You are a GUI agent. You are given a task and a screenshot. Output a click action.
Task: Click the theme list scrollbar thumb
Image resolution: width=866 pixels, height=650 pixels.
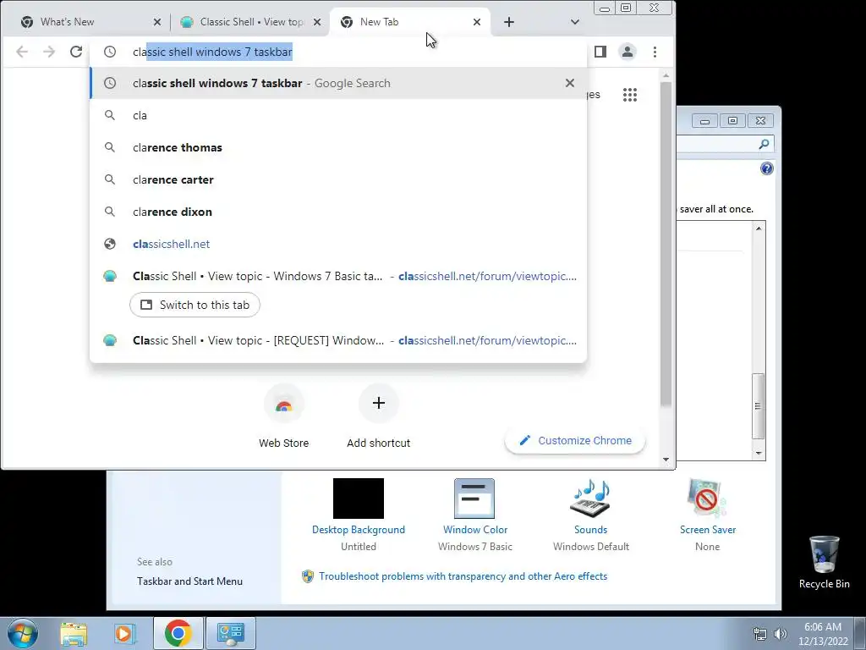click(x=759, y=405)
